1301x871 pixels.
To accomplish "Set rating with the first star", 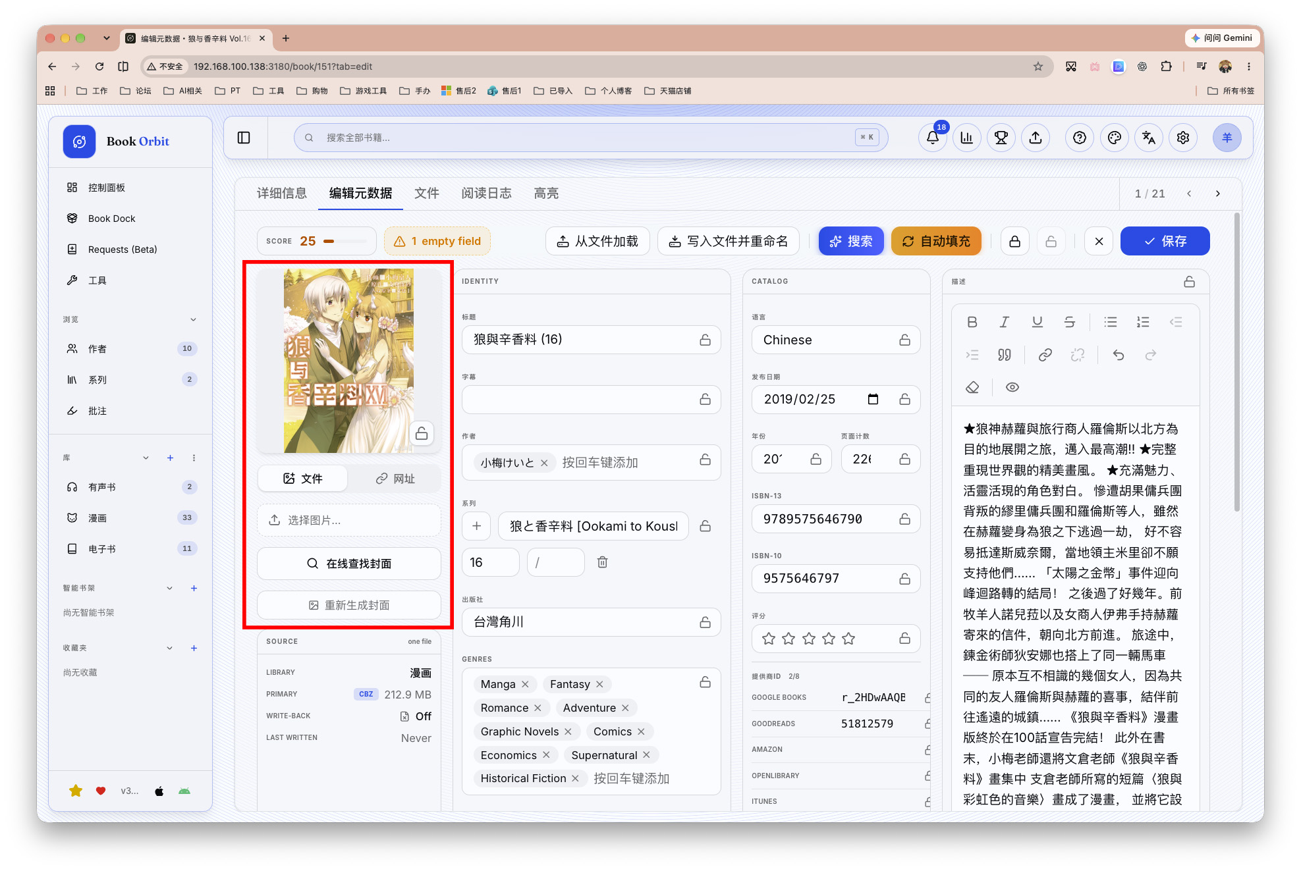I will tap(768, 639).
